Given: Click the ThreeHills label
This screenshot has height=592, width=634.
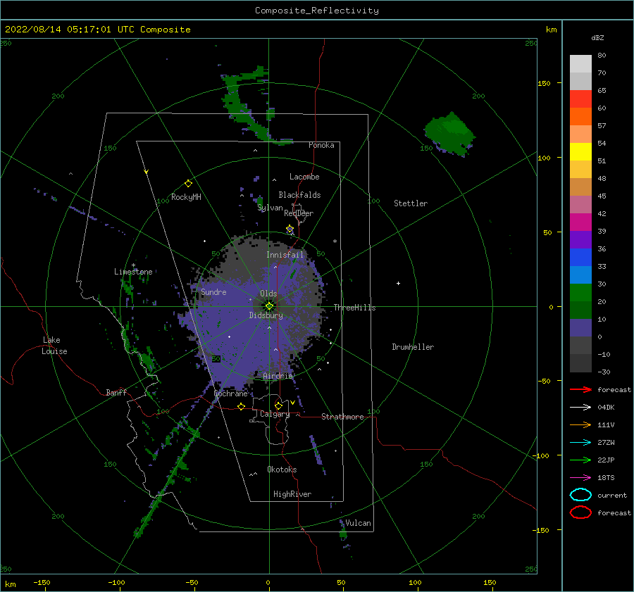Looking at the screenshot, I should tap(354, 308).
